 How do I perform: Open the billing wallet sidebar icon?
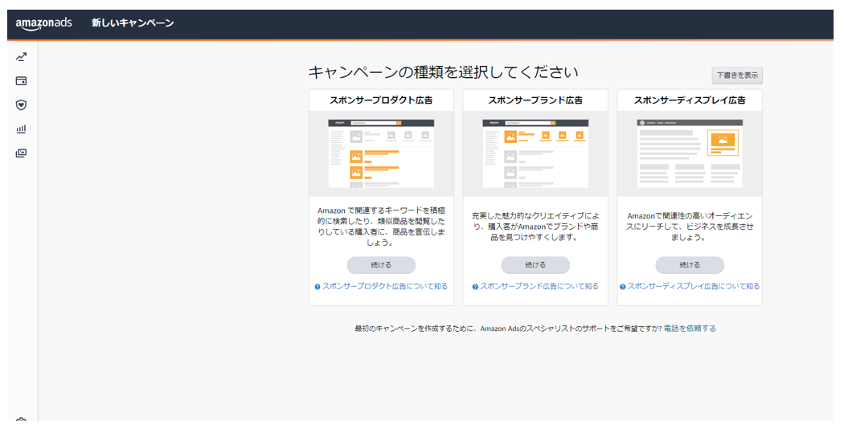[x=21, y=81]
